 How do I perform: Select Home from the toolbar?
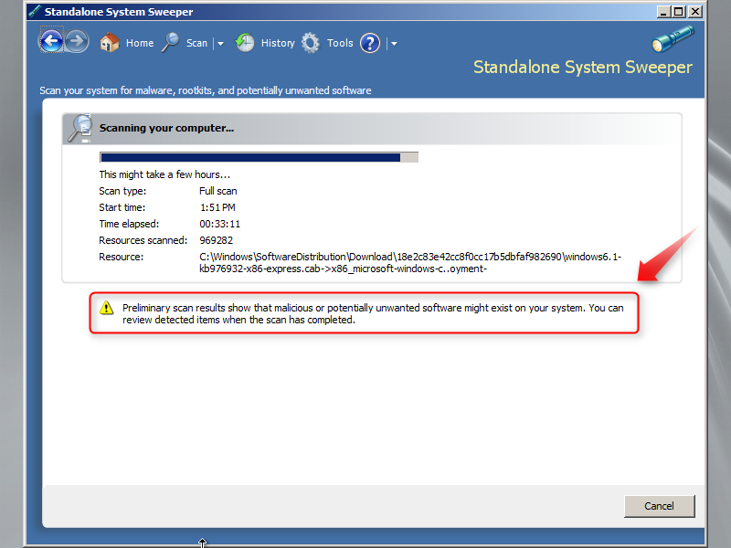coord(139,42)
